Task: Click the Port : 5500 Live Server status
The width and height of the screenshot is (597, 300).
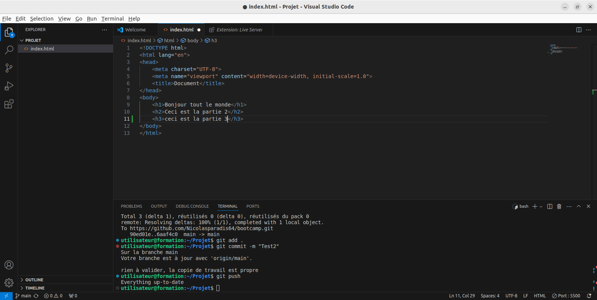Action: tap(566, 296)
